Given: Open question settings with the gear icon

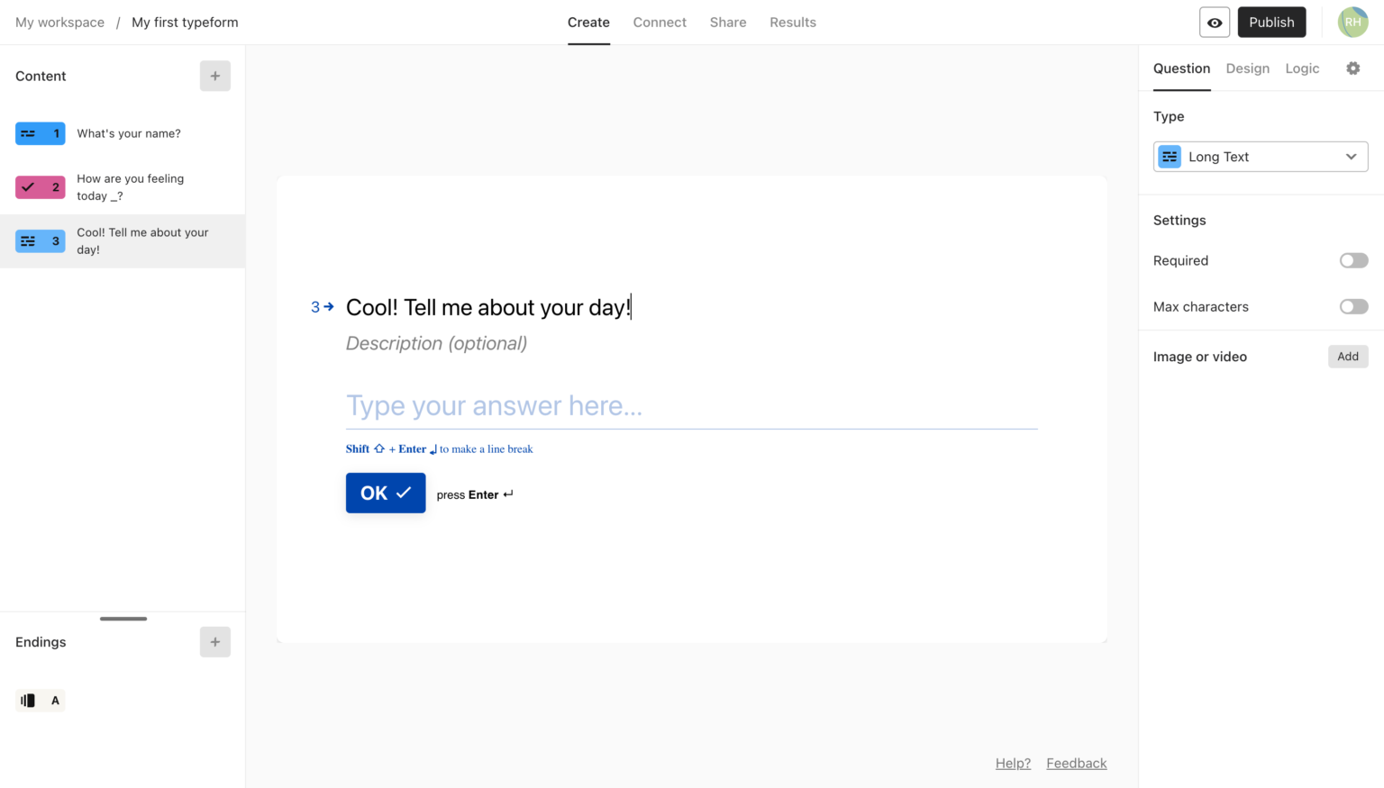Looking at the screenshot, I should [x=1353, y=68].
